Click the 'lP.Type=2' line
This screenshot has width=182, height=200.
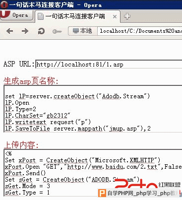(20, 109)
